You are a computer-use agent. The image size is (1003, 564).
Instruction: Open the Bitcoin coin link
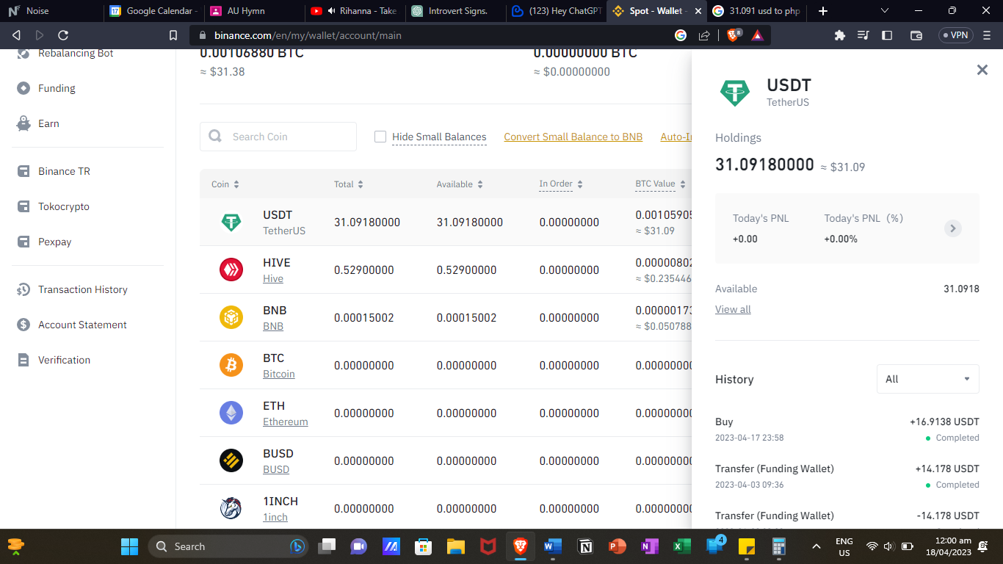[279, 375]
